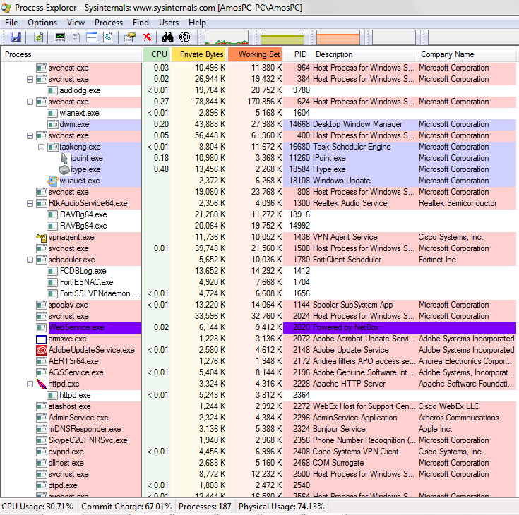Screen dimensions: 519x515
Task: Click the Refresh Now toolbar icon
Action: coord(38,37)
